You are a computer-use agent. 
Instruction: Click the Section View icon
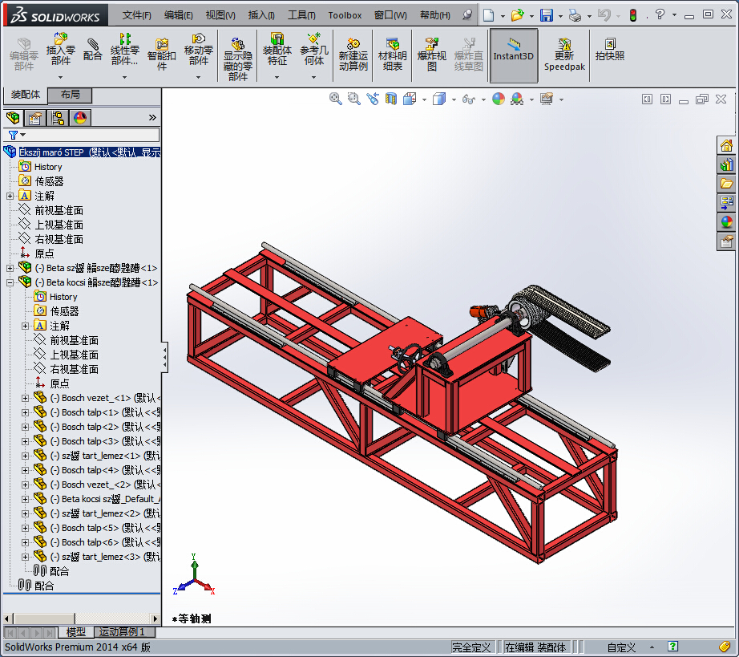(391, 99)
